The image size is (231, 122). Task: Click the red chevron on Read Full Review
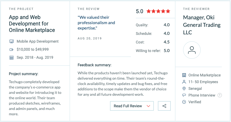pyautogui.click(x=148, y=106)
